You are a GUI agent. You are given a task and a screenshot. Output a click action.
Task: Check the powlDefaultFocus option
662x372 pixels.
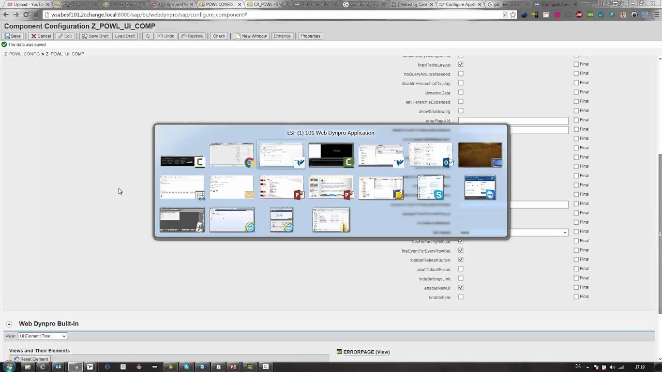pos(461,269)
